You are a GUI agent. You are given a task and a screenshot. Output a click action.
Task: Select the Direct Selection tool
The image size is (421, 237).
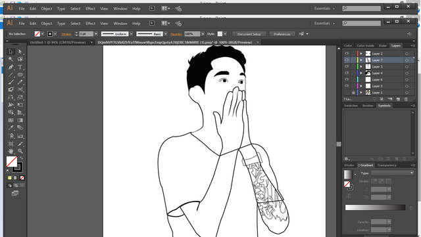(x=20, y=51)
